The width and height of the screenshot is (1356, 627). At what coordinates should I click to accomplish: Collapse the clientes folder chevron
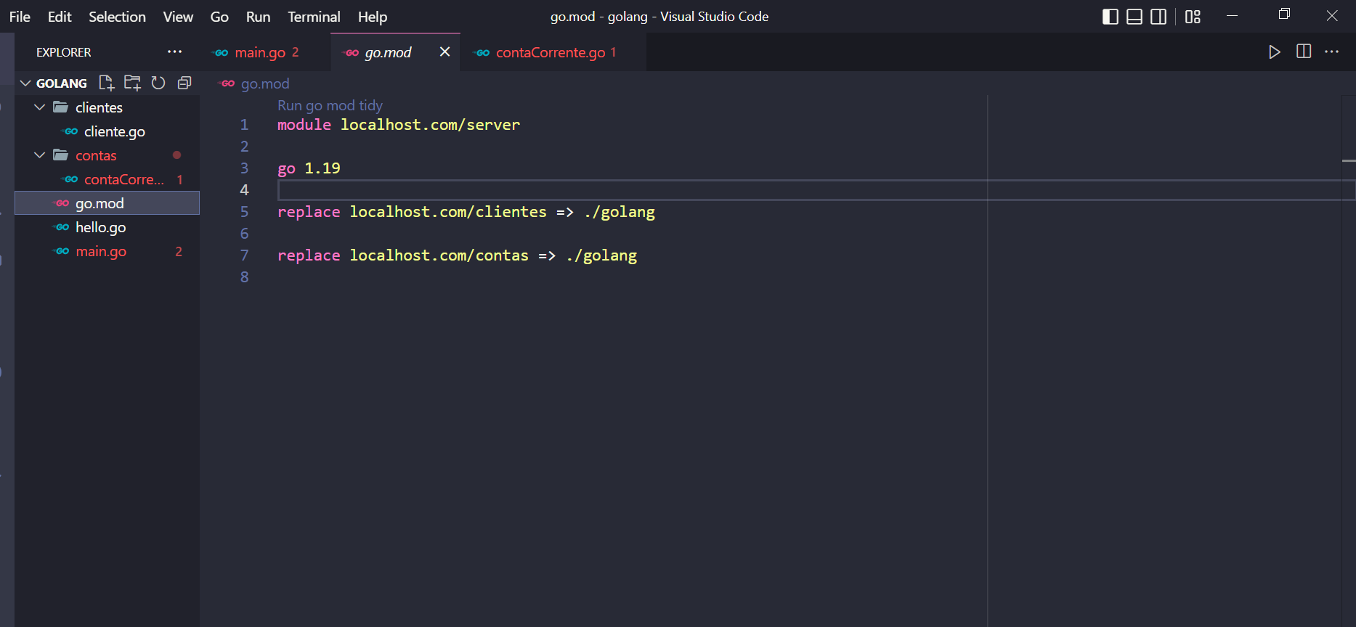(x=40, y=107)
